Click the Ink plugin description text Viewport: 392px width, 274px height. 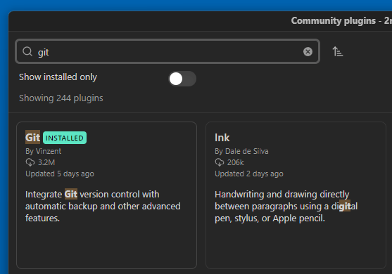click(286, 207)
